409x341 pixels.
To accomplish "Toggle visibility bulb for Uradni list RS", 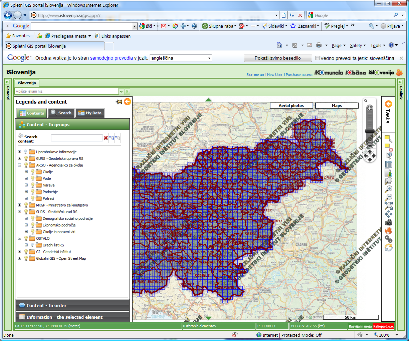I will coord(32,245).
